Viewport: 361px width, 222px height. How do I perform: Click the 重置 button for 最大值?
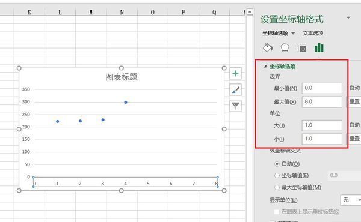point(354,102)
